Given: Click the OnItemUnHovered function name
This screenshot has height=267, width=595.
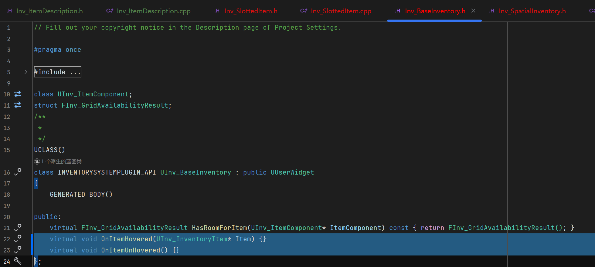Looking at the screenshot, I should click(131, 250).
